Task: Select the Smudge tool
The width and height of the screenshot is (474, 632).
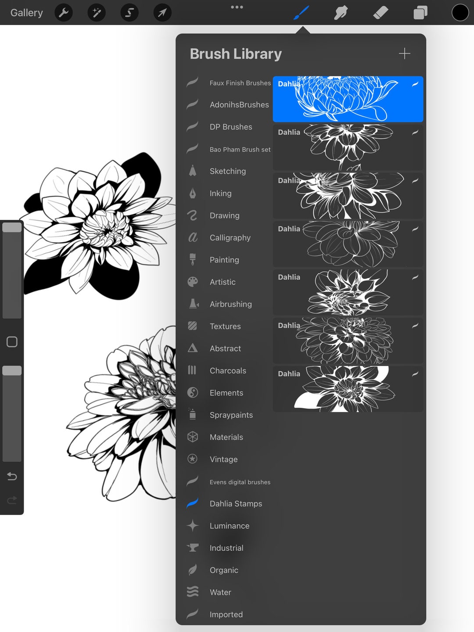Action: [x=341, y=13]
